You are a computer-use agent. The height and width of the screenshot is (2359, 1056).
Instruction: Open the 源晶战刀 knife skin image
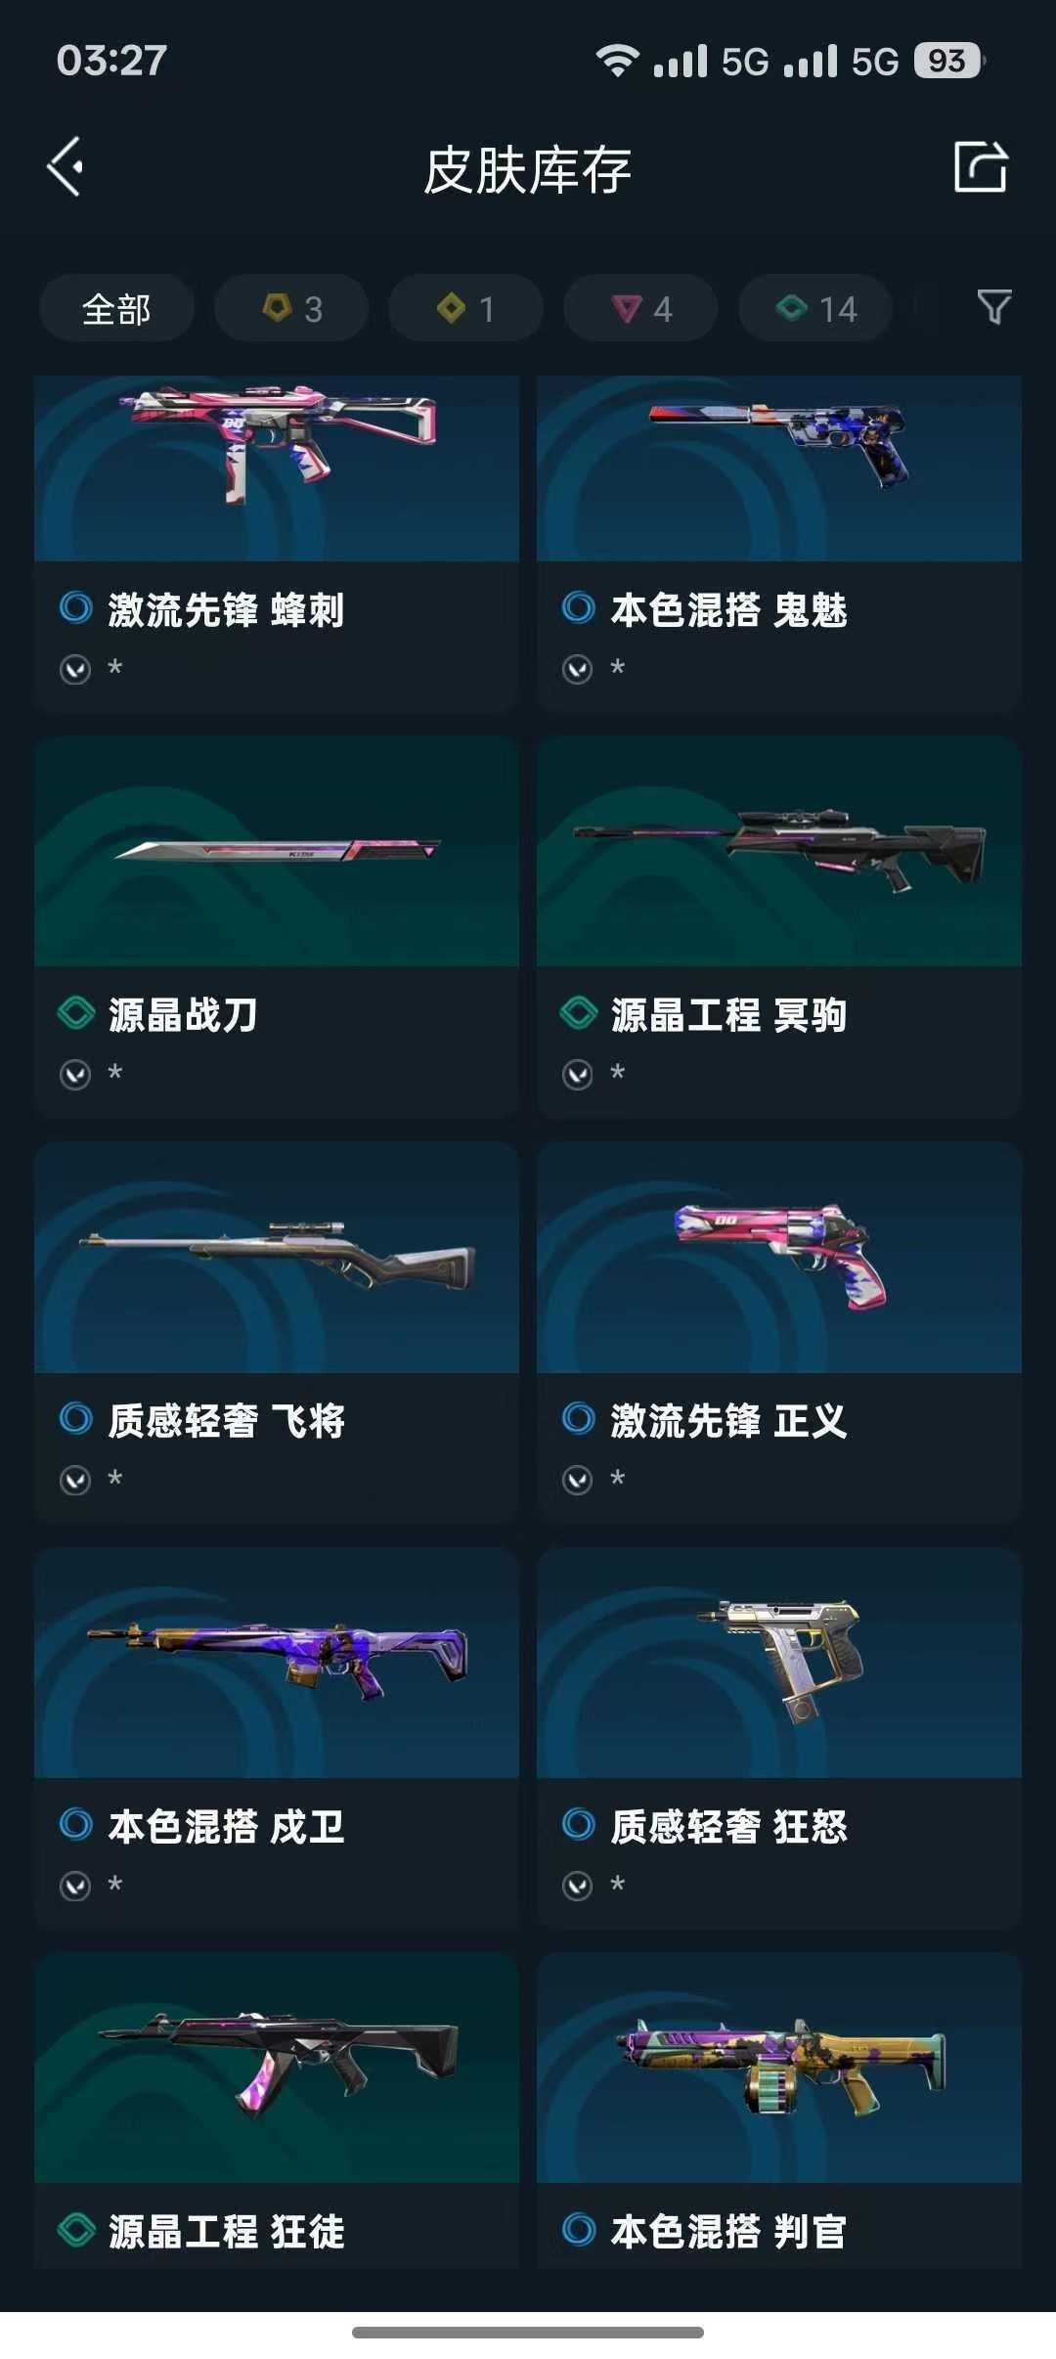coord(277,851)
